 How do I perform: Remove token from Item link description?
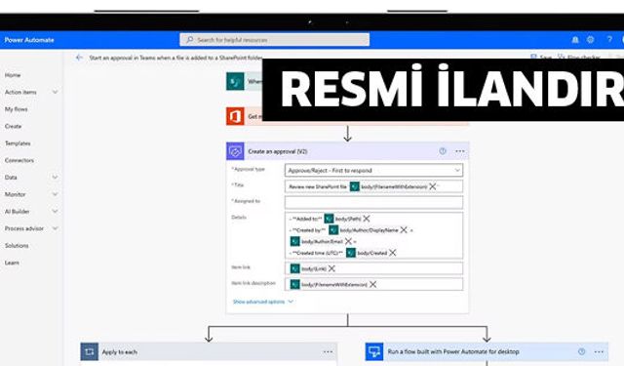[x=372, y=284]
